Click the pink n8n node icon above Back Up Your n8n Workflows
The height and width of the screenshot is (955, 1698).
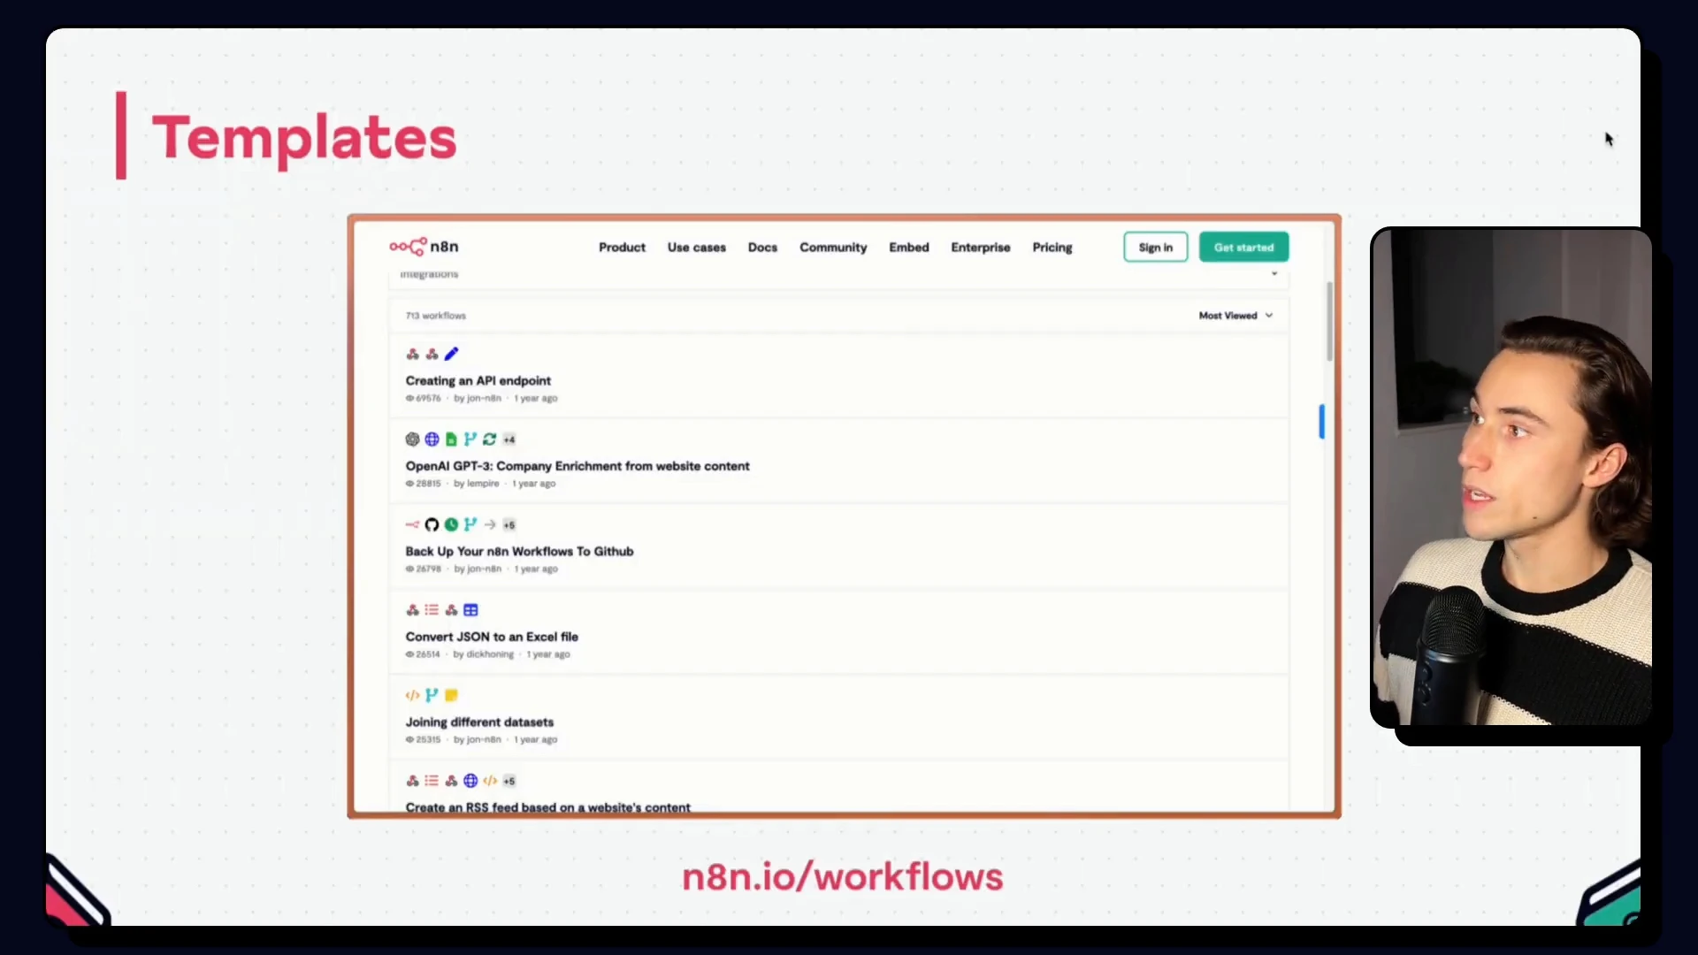(412, 524)
